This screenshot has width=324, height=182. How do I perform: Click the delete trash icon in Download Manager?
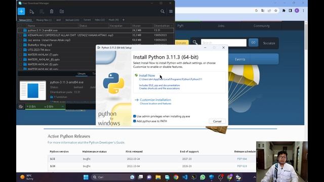pyautogui.click(x=52, y=12)
